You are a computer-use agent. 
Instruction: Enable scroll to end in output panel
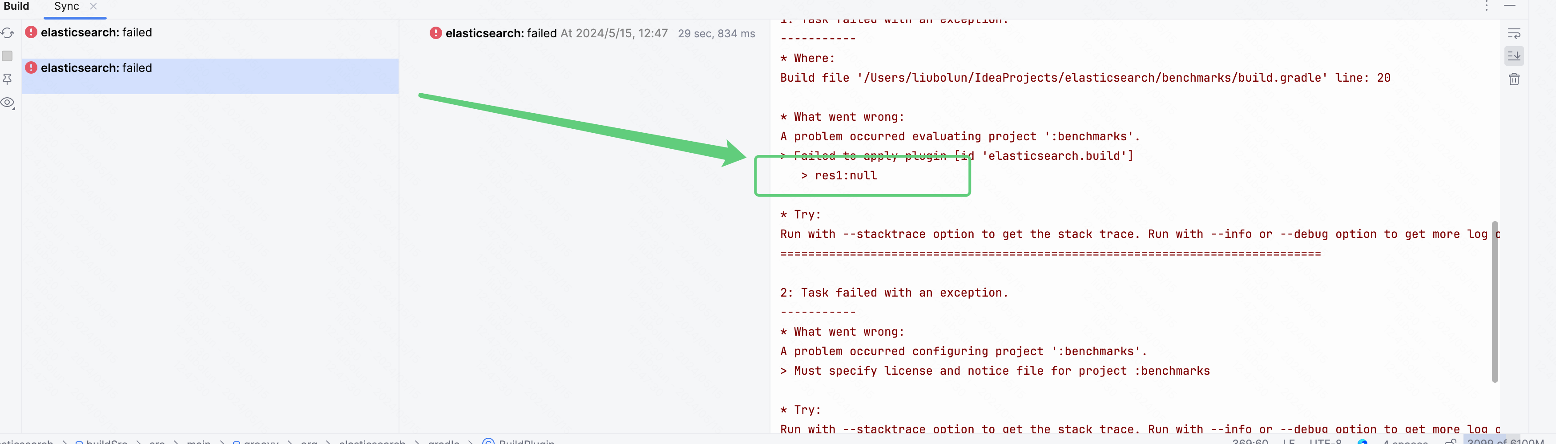click(x=1514, y=55)
